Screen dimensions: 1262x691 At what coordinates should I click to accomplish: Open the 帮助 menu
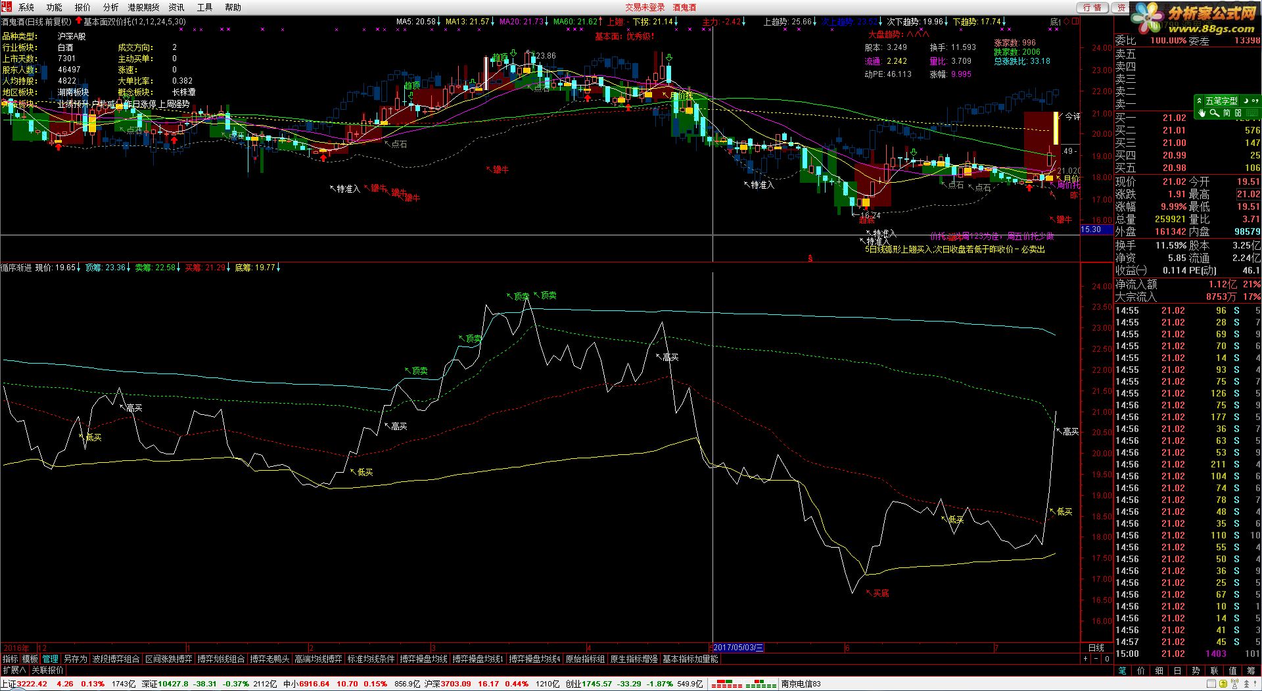point(233,7)
